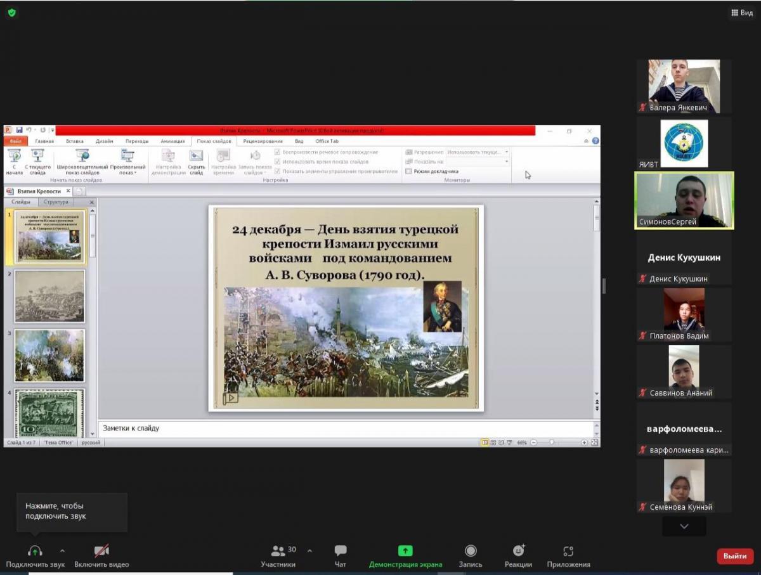Image resolution: width=761 pixels, height=575 pixels.
Task: Click Save icon in PowerPoint quick access
Action: coord(19,131)
